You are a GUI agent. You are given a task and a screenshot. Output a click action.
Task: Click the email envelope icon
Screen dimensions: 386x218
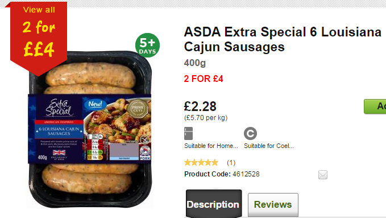[x=323, y=175]
